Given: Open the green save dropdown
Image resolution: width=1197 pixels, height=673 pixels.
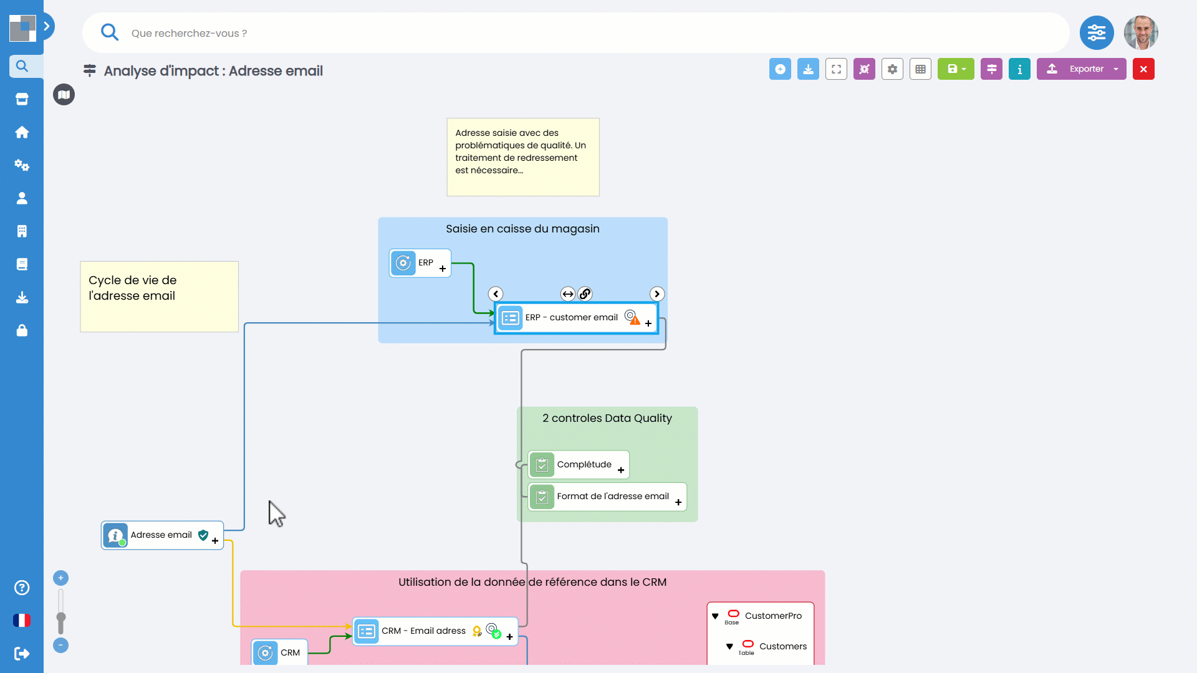Looking at the screenshot, I should coord(956,69).
